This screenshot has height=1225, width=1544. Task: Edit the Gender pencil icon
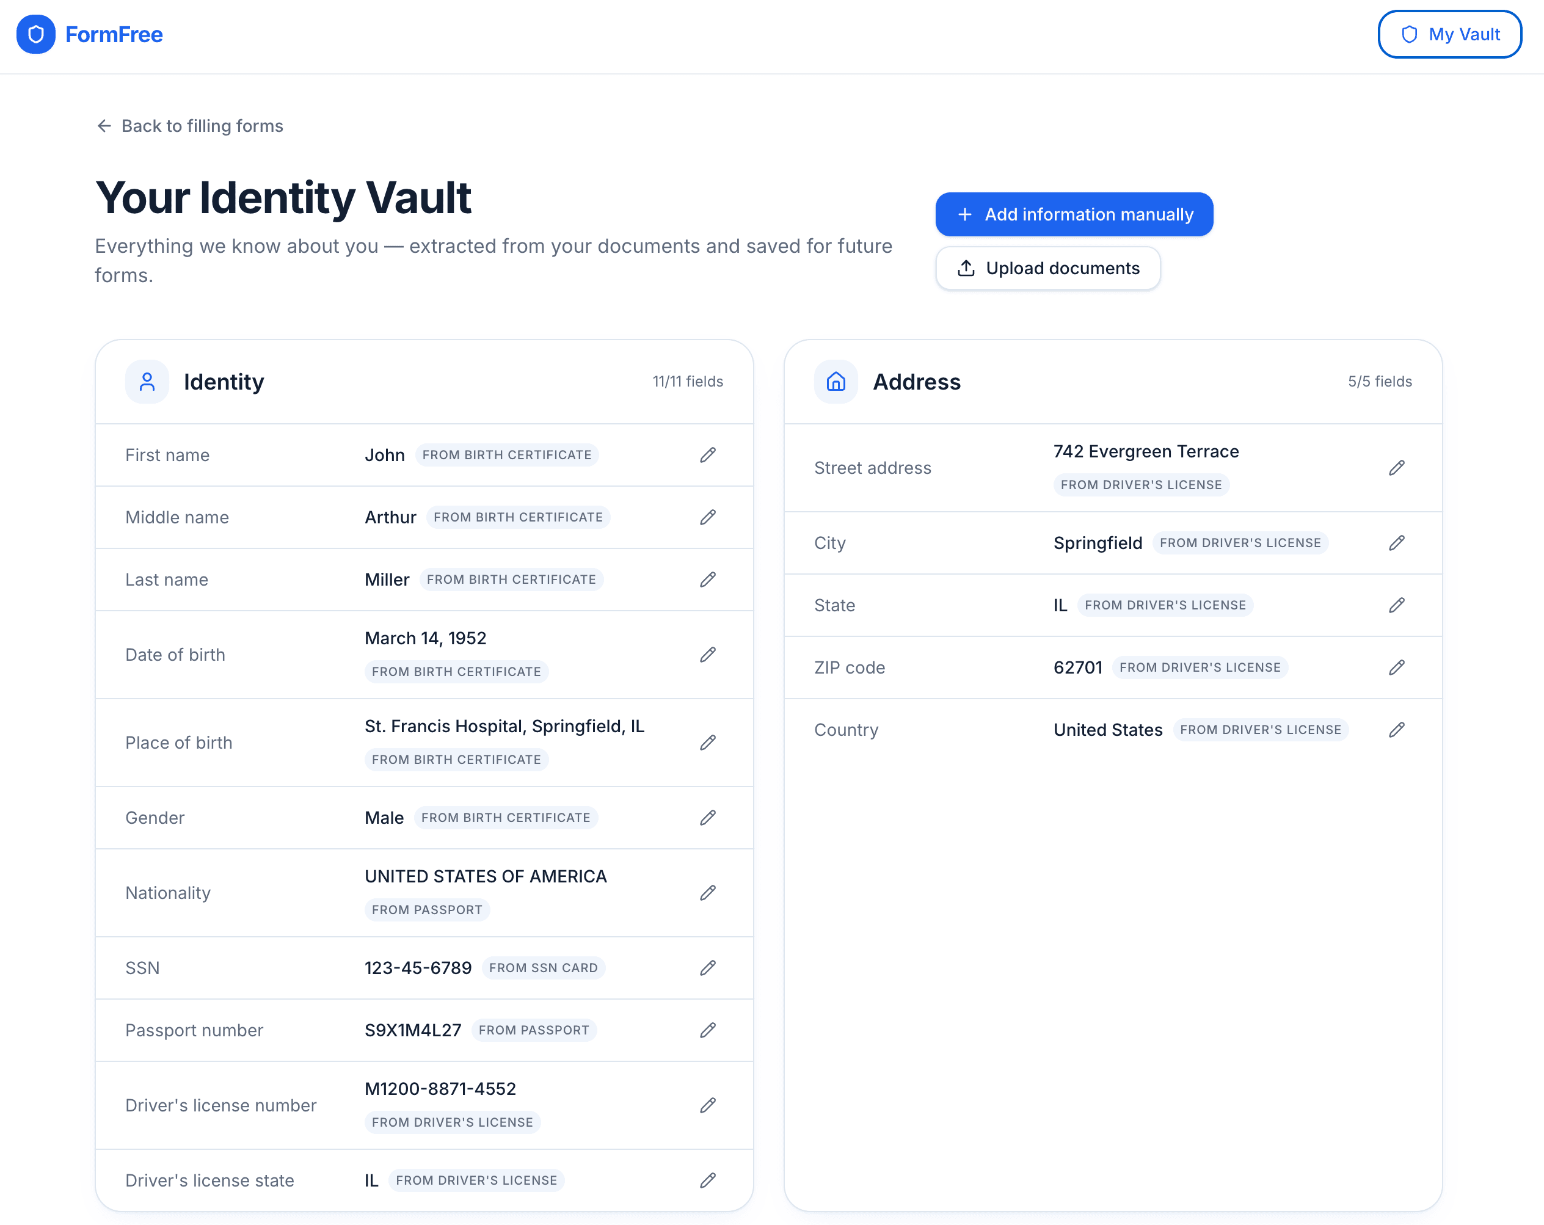[707, 818]
